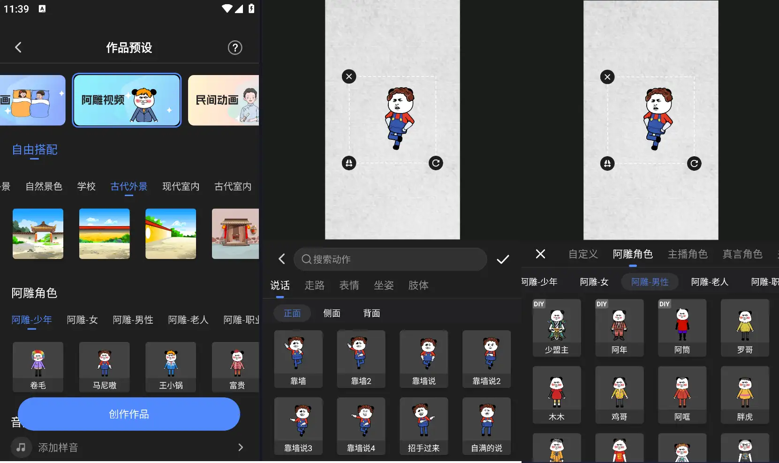
Task: Go back using the top-left arrow
Action: [18, 47]
